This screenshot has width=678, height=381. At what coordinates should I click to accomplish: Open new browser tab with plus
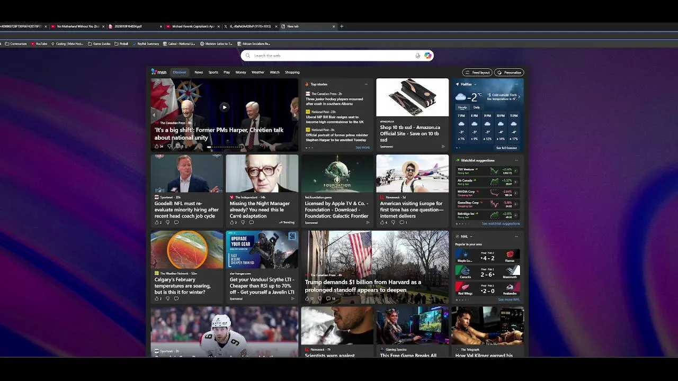[x=342, y=26]
